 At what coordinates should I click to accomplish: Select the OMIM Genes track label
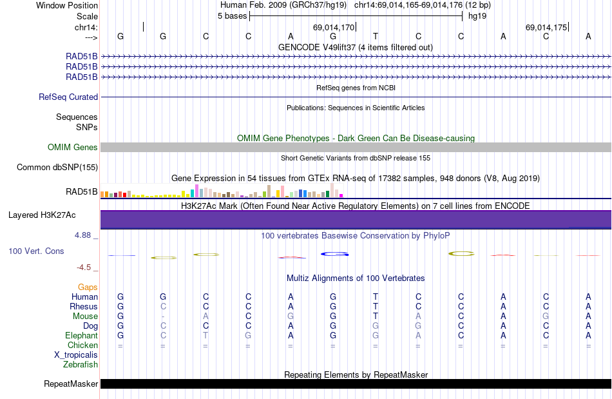coord(73,147)
